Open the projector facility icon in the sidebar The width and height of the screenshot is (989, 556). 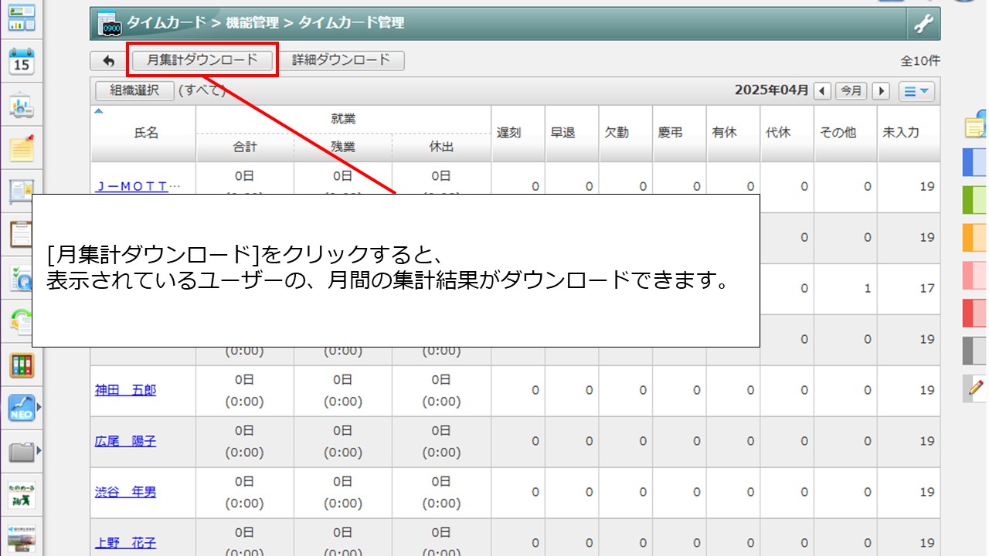pyautogui.click(x=22, y=107)
